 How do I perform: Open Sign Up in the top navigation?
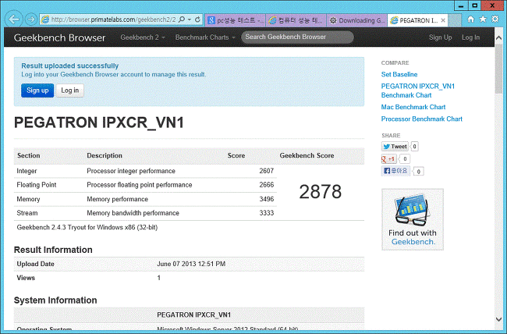(x=440, y=37)
